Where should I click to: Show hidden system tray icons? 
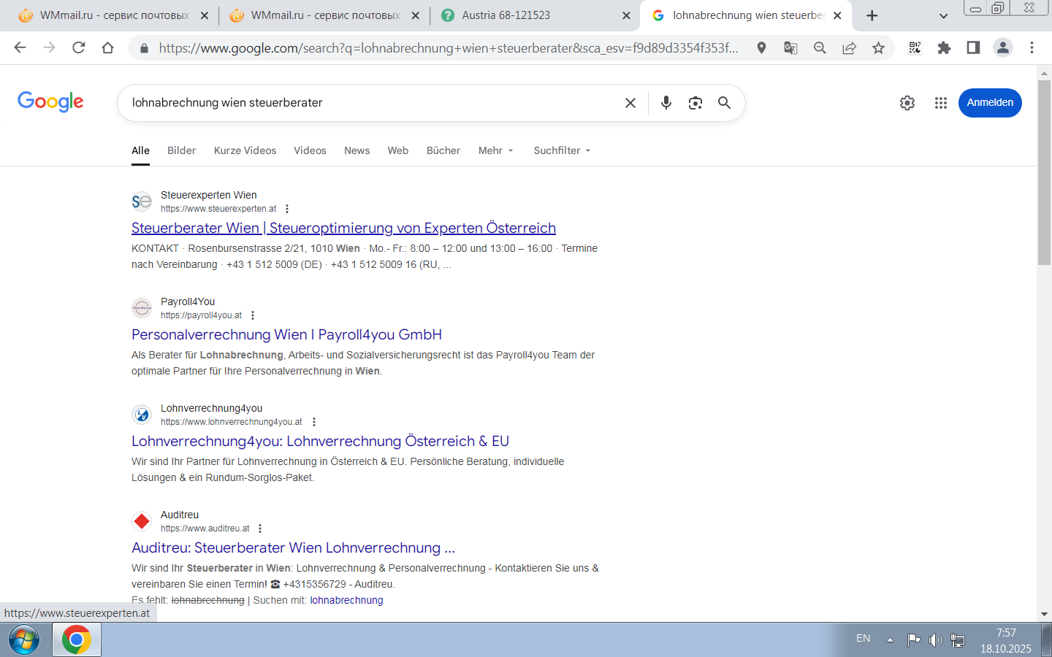890,640
